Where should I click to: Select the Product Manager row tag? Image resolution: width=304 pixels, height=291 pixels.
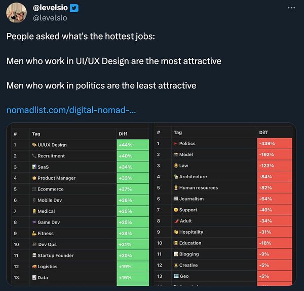pos(56,178)
